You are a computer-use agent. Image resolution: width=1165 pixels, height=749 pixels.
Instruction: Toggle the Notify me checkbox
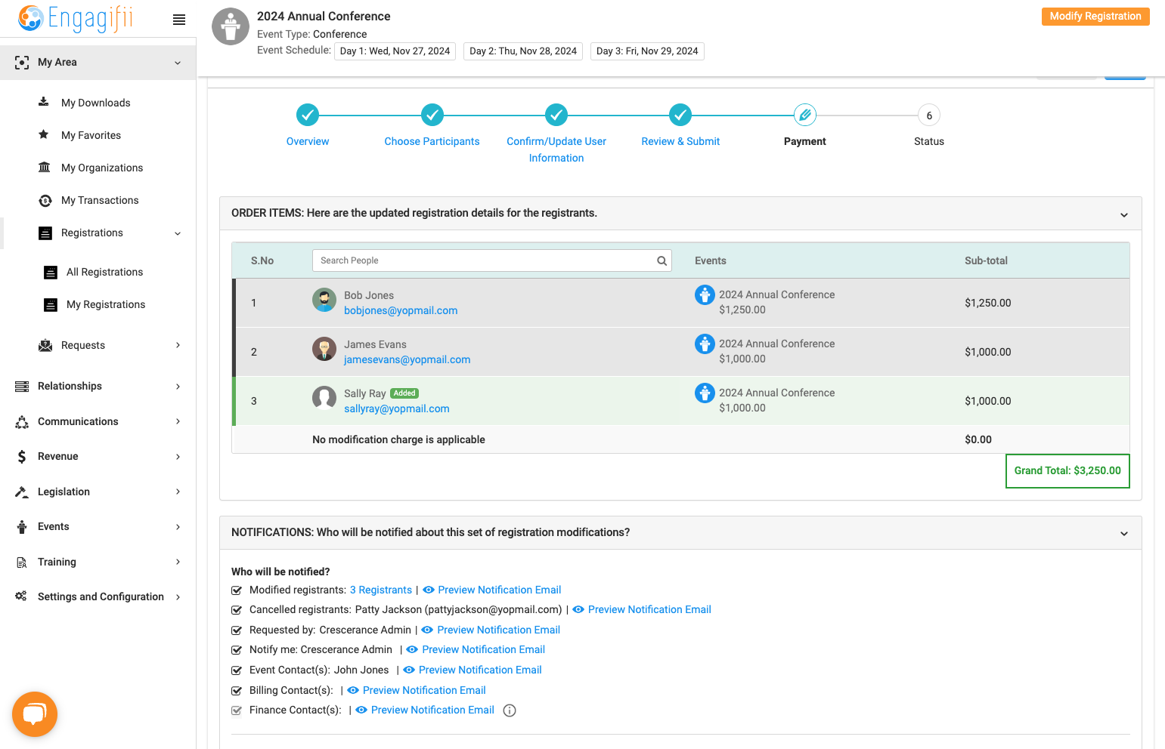(x=237, y=650)
